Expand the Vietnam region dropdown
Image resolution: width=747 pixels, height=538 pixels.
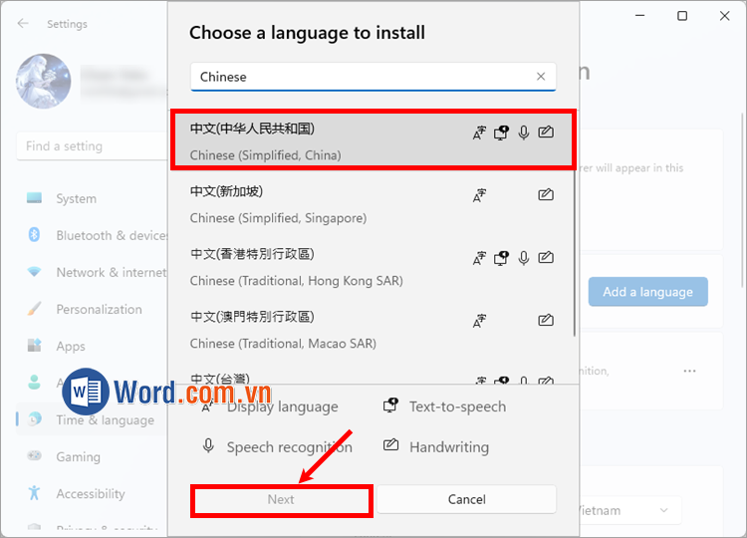point(663,510)
